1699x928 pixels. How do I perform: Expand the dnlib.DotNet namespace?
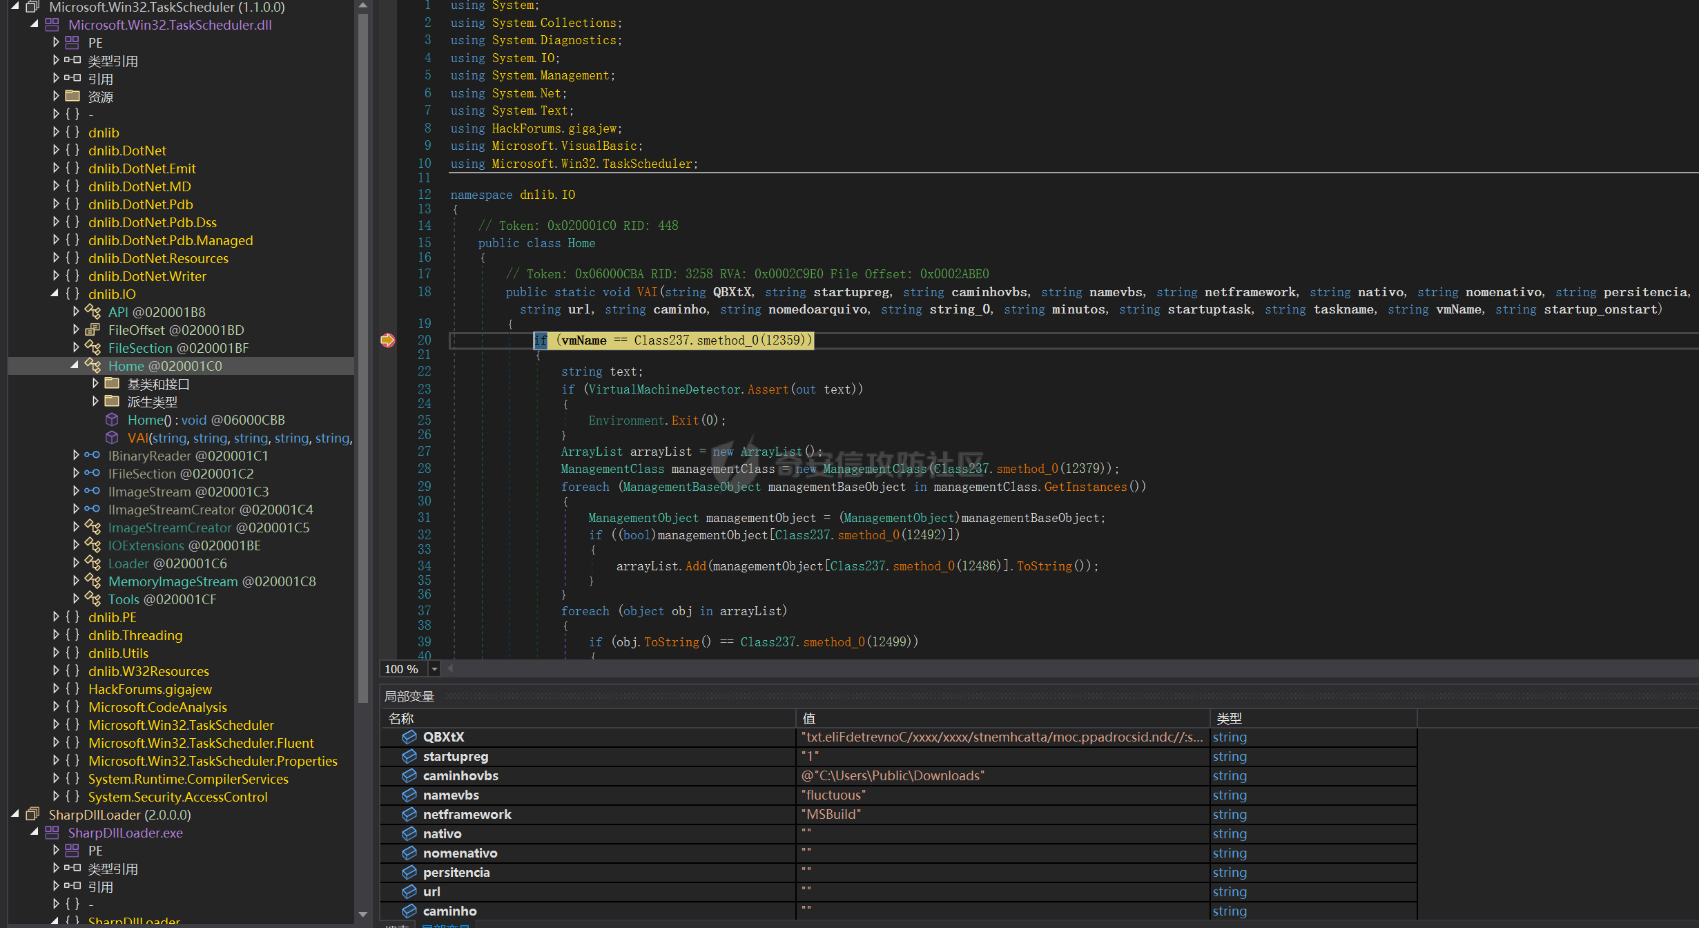(56, 151)
